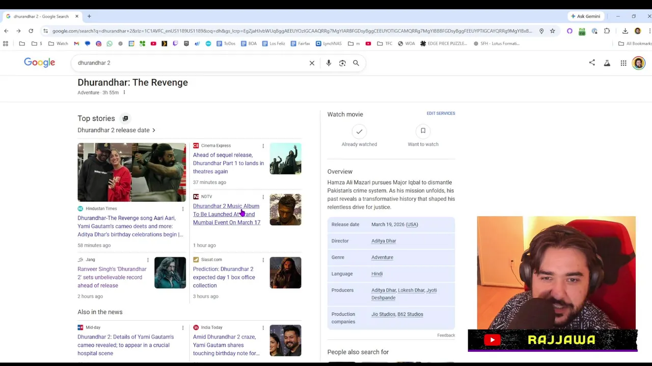Click Ask Gemini button
652x366 pixels.
585,16
